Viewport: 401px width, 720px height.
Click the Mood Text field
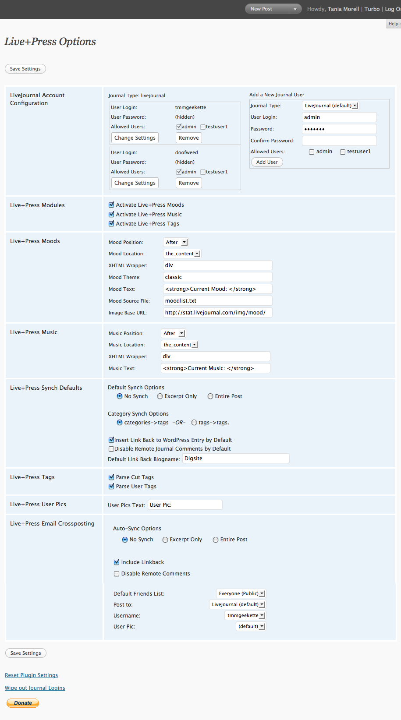click(218, 289)
